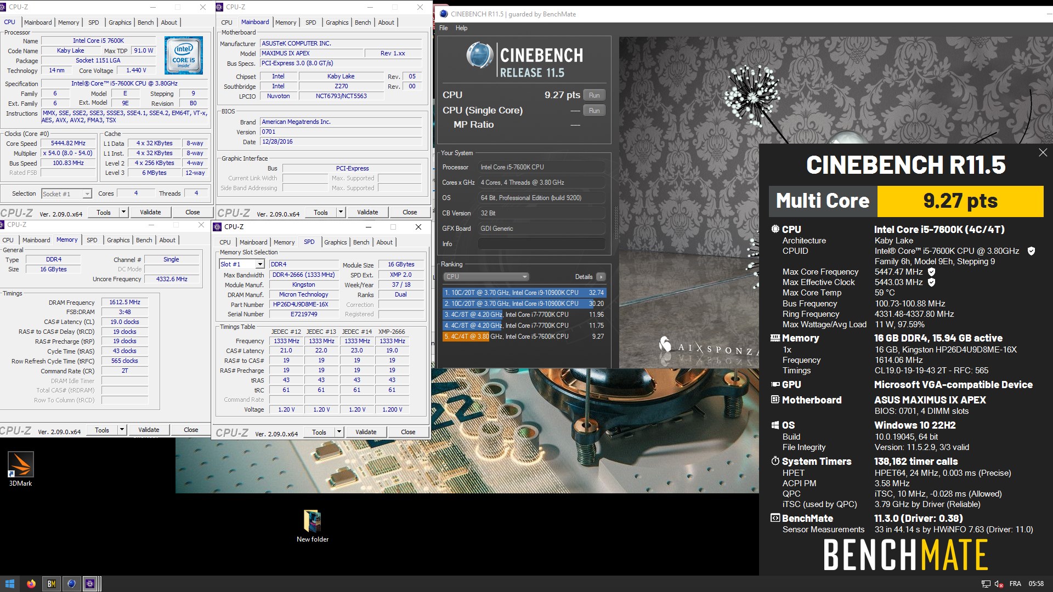Open Memory tab in CPU-Z Mainboard window
The height and width of the screenshot is (592, 1053).
286,22
